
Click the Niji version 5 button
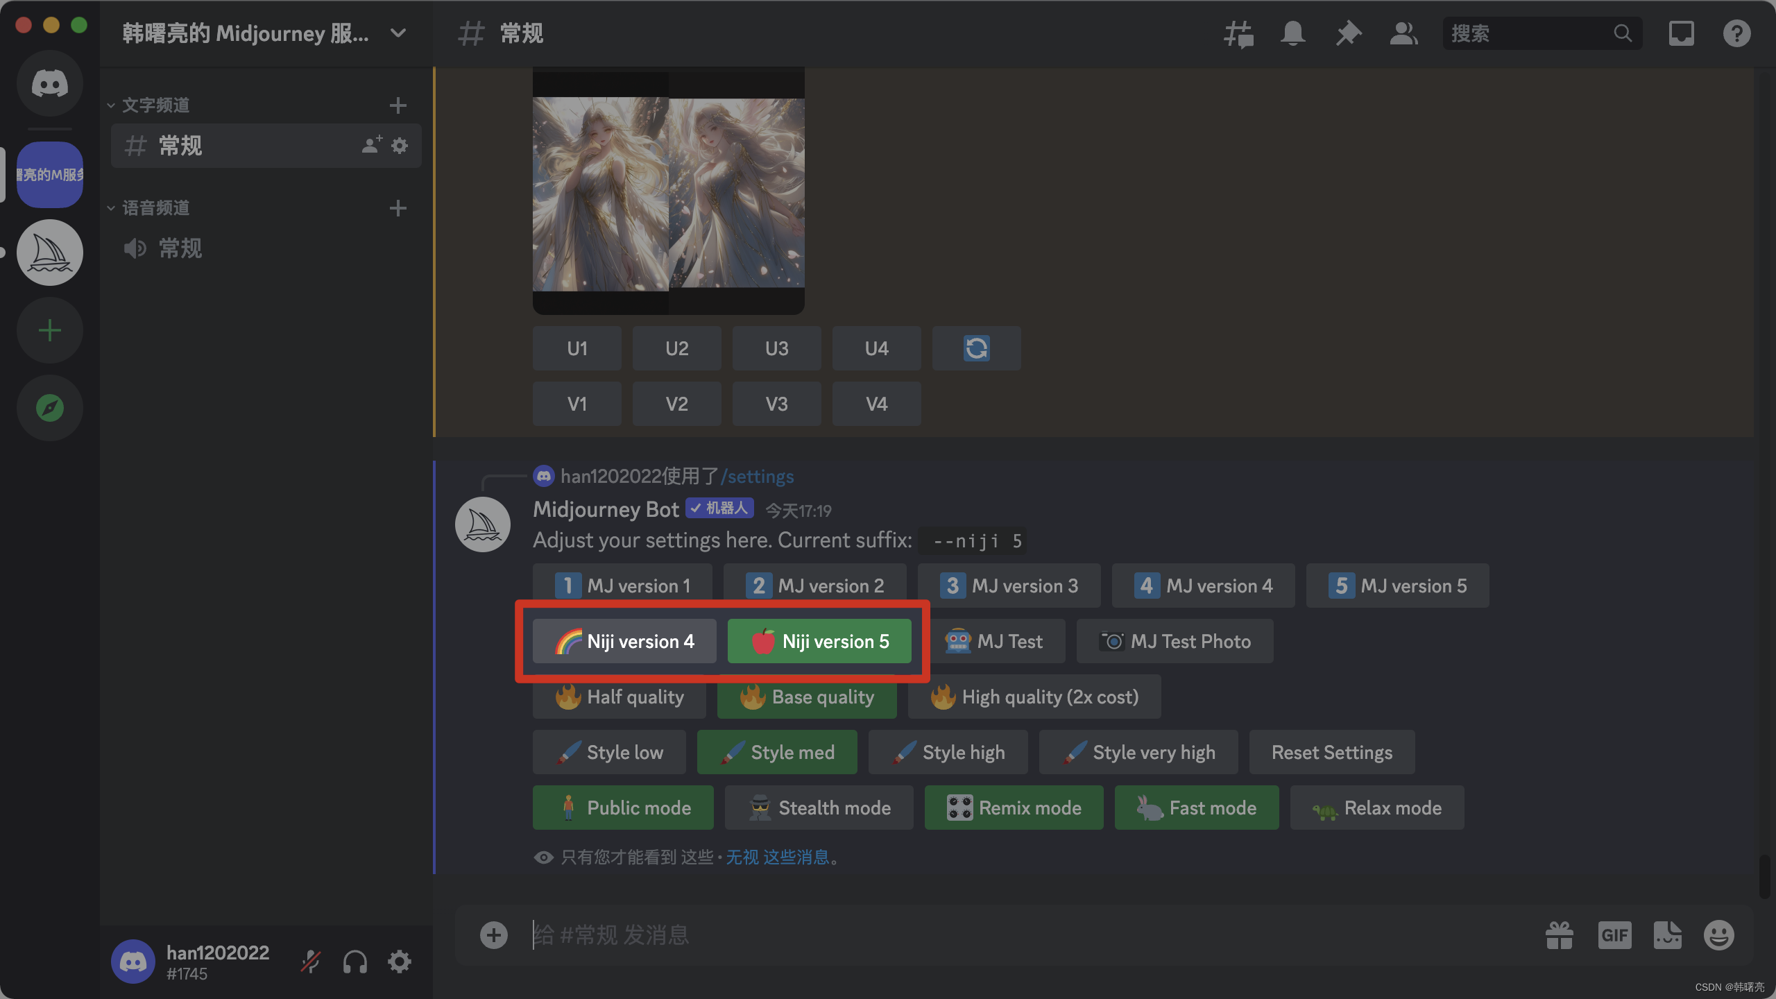click(819, 640)
